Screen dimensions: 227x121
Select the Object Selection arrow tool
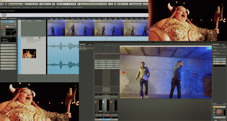point(78,4)
